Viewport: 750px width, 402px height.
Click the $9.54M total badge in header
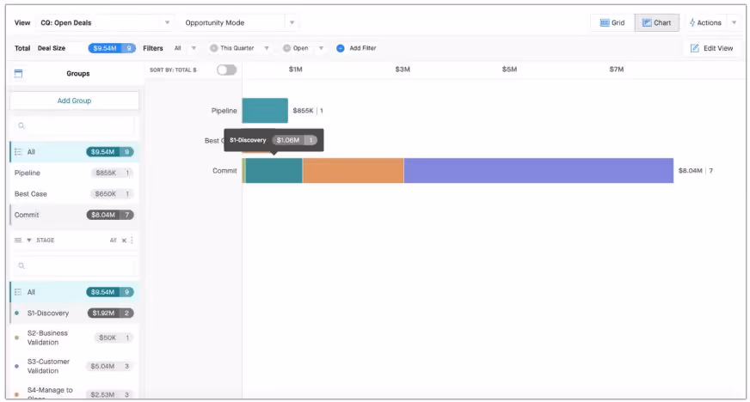click(112, 48)
